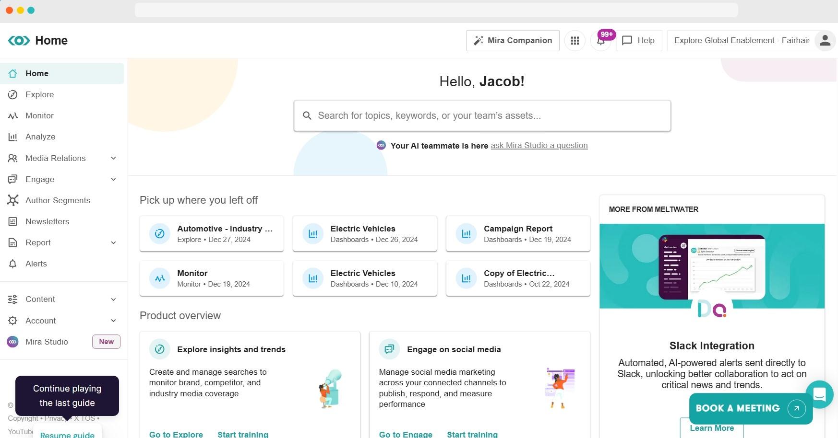Viewport: 838px width, 438px height.
Task: Click the Mira Studio purple icon
Action: [x=13, y=342]
